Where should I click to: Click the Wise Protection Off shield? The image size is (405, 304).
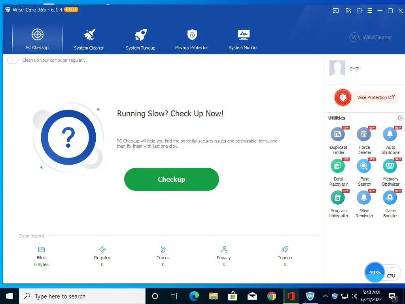[343, 97]
